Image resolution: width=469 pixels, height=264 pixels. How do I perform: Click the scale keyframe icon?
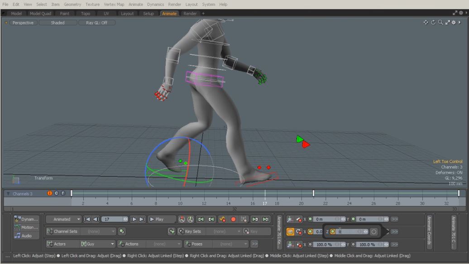299,245
